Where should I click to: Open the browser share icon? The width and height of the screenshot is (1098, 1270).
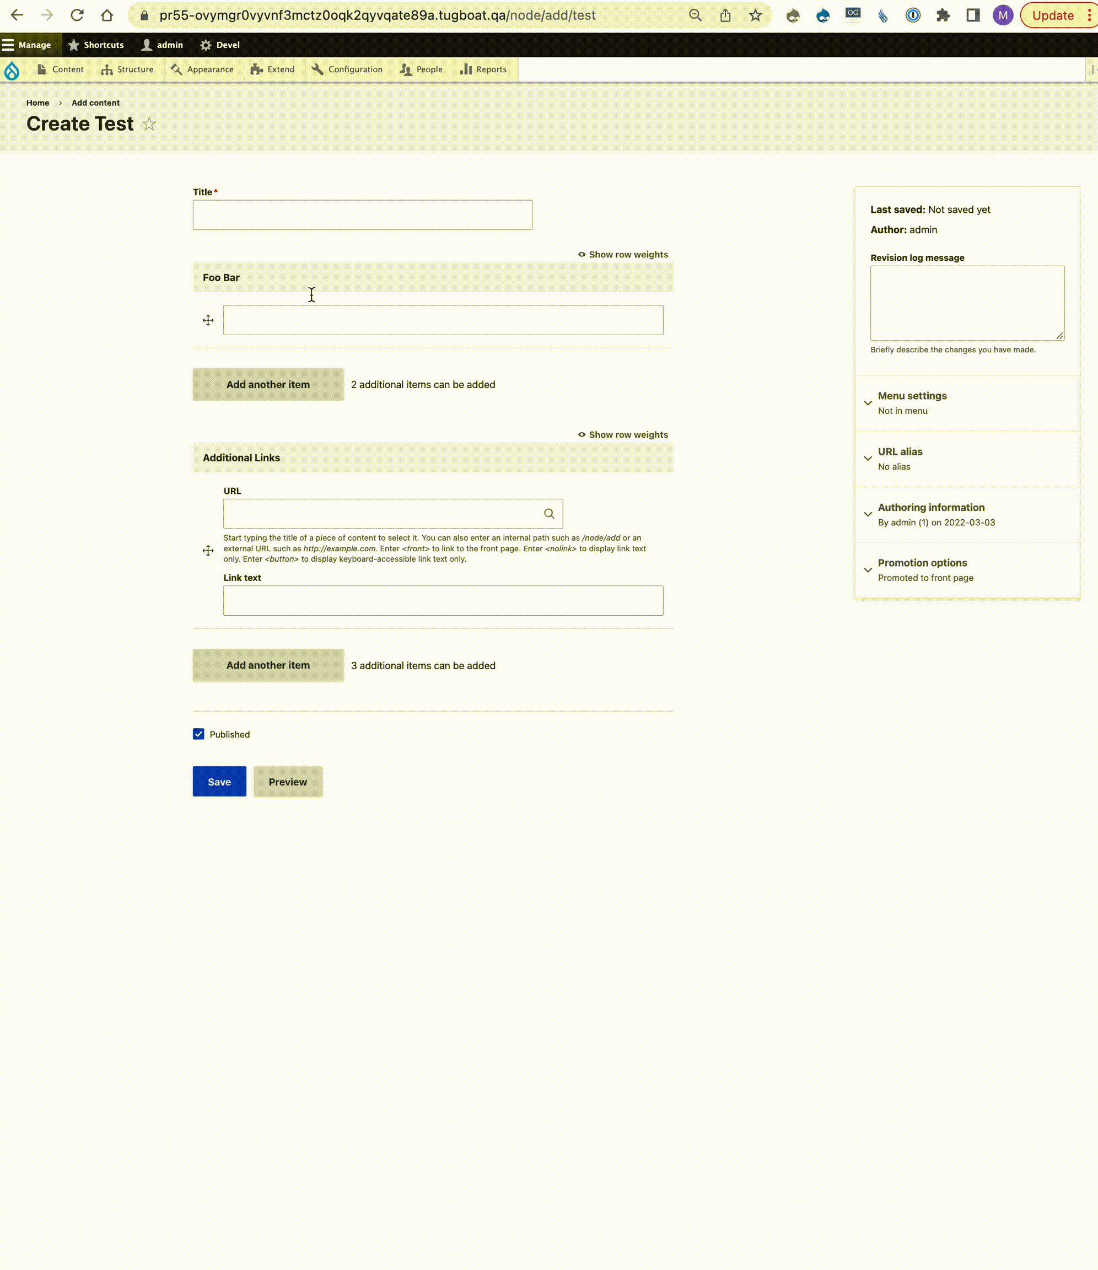click(725, 15)
